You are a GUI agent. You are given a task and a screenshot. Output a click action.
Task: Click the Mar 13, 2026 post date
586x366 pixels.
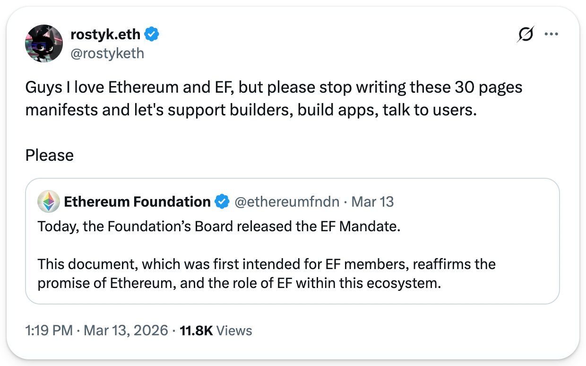(126, 331)
